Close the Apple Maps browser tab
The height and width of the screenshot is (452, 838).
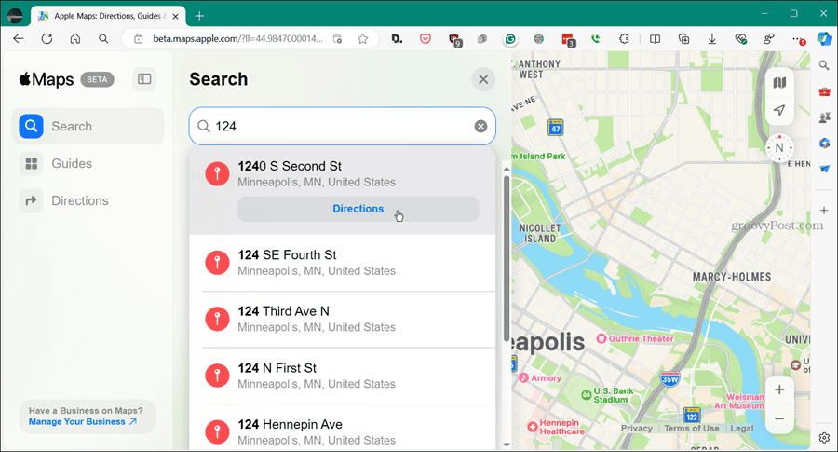point(175,16)
